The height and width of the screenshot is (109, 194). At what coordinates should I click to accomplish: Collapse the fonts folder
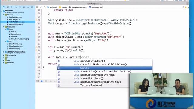[5, 29]
